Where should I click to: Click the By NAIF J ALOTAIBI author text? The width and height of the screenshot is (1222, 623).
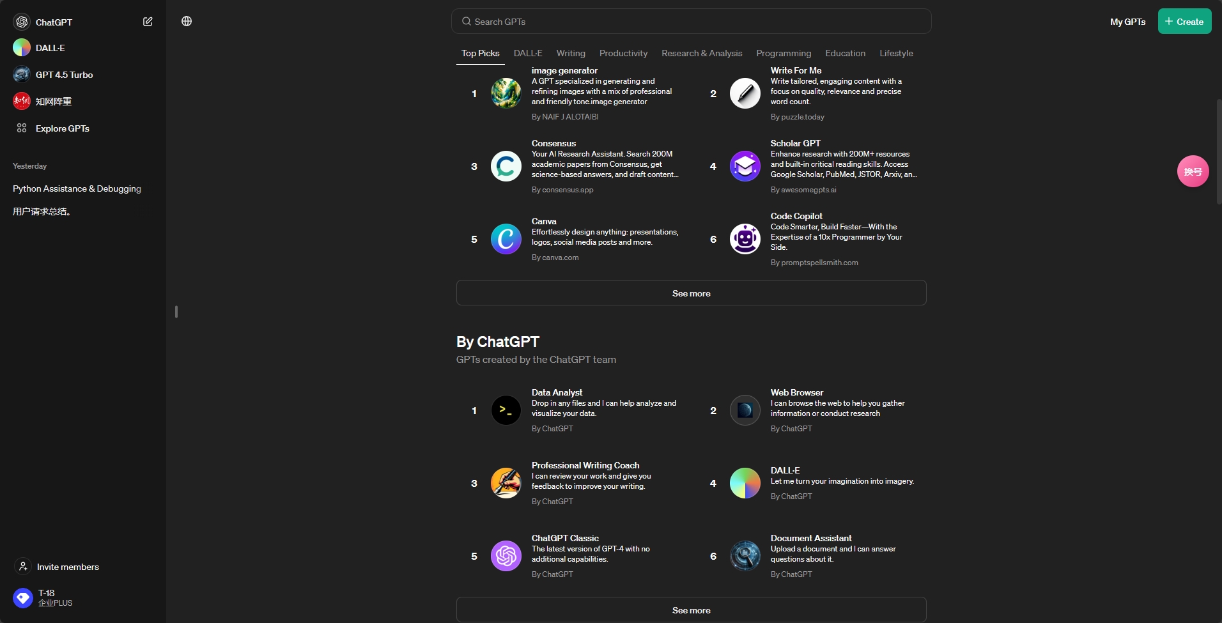(x=565, y=117)
